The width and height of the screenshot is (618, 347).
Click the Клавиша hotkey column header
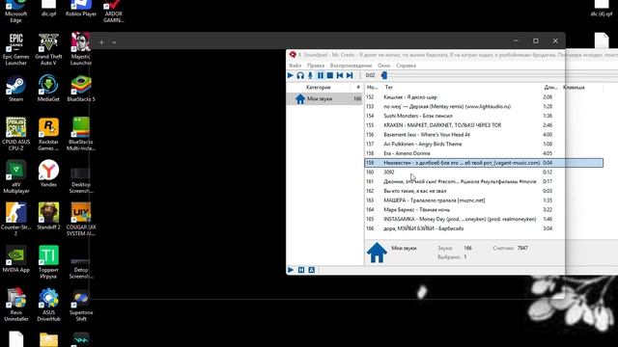click(x=574, y=88)
